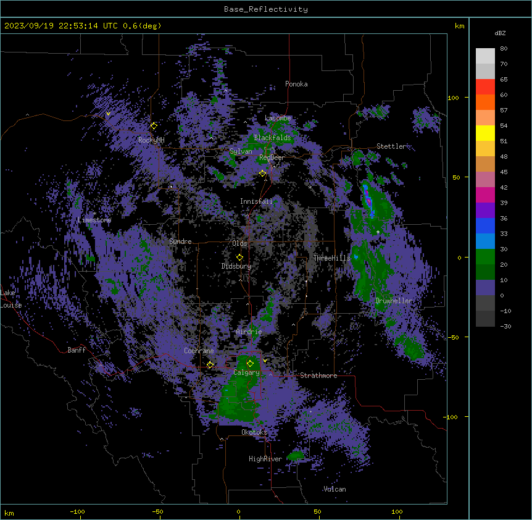532x520 pixels.
Task: Click the -30 value on the dBZ scale
Action: coord(505,326)
